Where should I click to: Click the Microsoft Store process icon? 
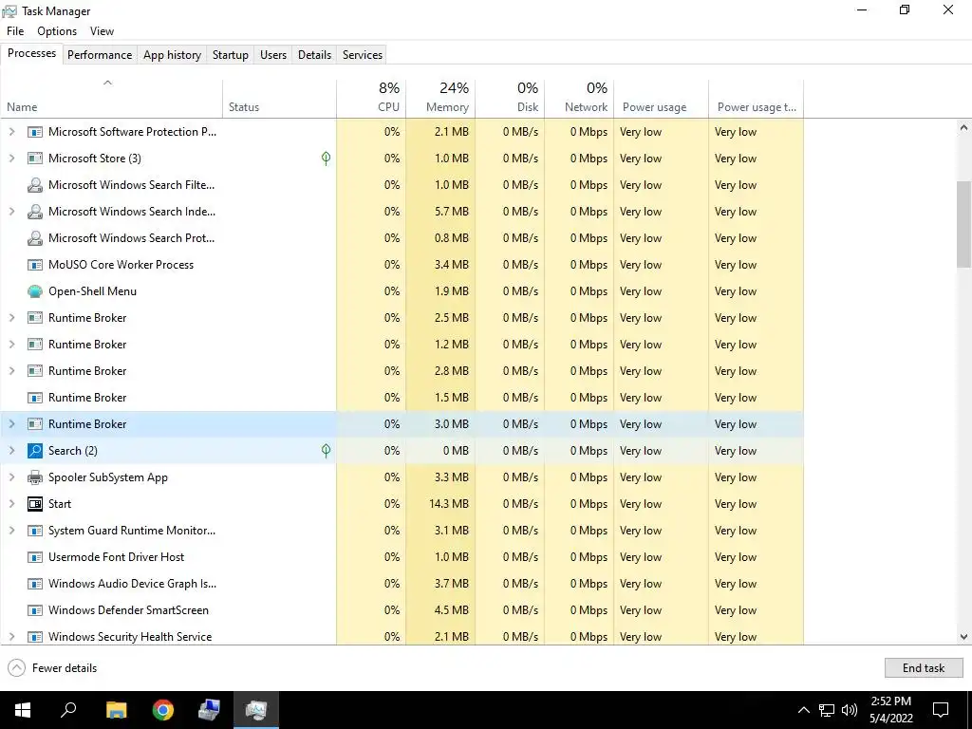coord(35,159)
